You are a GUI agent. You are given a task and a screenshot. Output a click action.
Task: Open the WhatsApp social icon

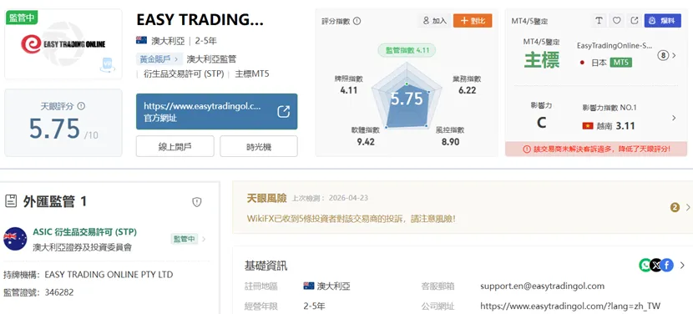(x=645, y=265)
